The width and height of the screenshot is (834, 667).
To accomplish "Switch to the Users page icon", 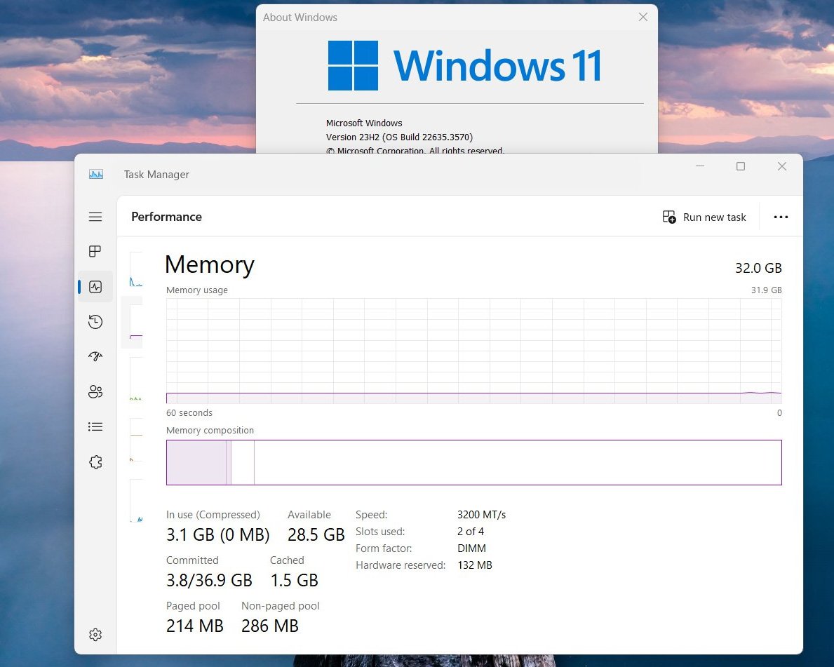I will pos(95,391).
